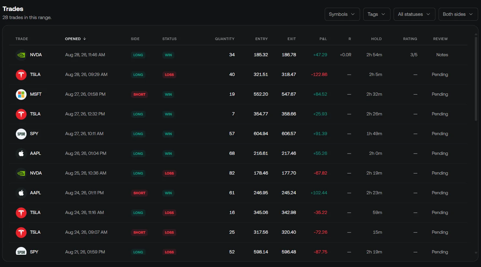Viewport: 481px width, 267px height.
Task: Open Pending review for SPY Aug 27 trade
Action: click(440, 134)
